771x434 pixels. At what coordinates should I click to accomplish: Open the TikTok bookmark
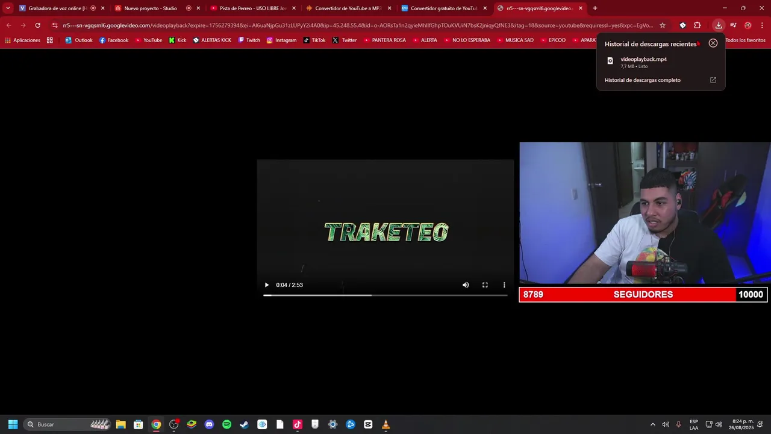pyautogui.click(x=314, y=40)
